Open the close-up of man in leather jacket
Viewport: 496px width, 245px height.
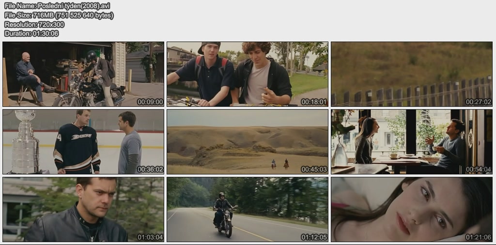[x=83, y=209]
